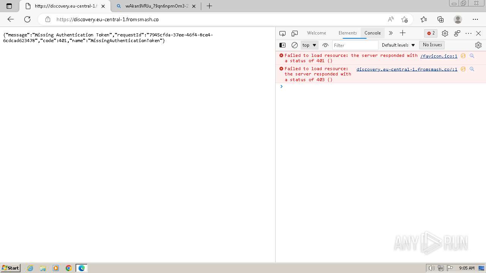Screen dimensions: 486x273
Task: Open DevTools feedback icon
Action: point(457,33)
